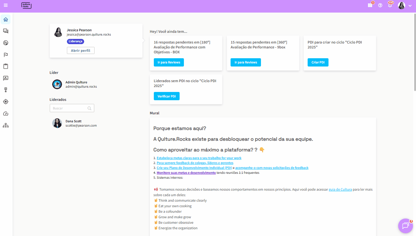Open the speedometer gauge sidebar icon
This screenshot has width=416, height=236.
tap(6, 114)
